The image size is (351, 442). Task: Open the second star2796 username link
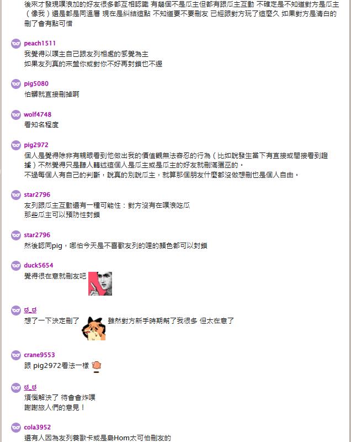37,235
